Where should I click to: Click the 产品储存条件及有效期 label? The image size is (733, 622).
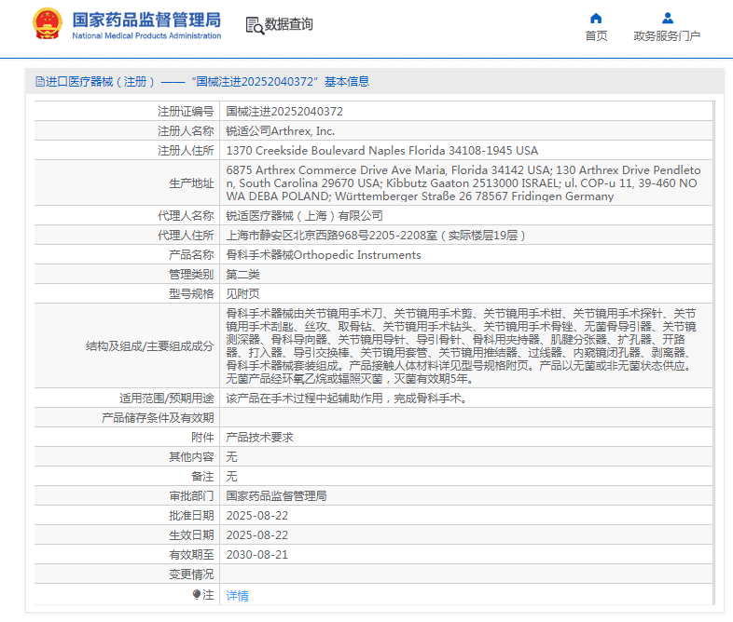click(x=158, y=418)
